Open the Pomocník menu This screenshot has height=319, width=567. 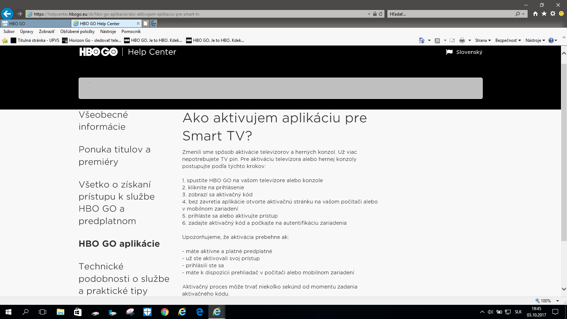tap(131, 32)
